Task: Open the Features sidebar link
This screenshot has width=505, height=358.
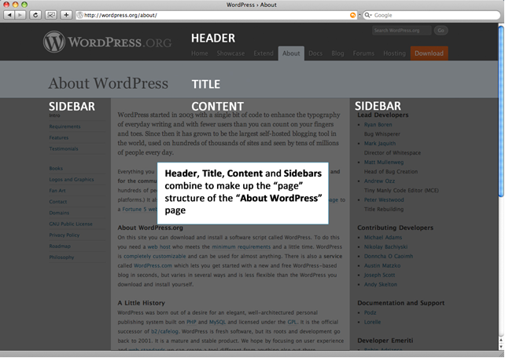Action: click(59, 137)
